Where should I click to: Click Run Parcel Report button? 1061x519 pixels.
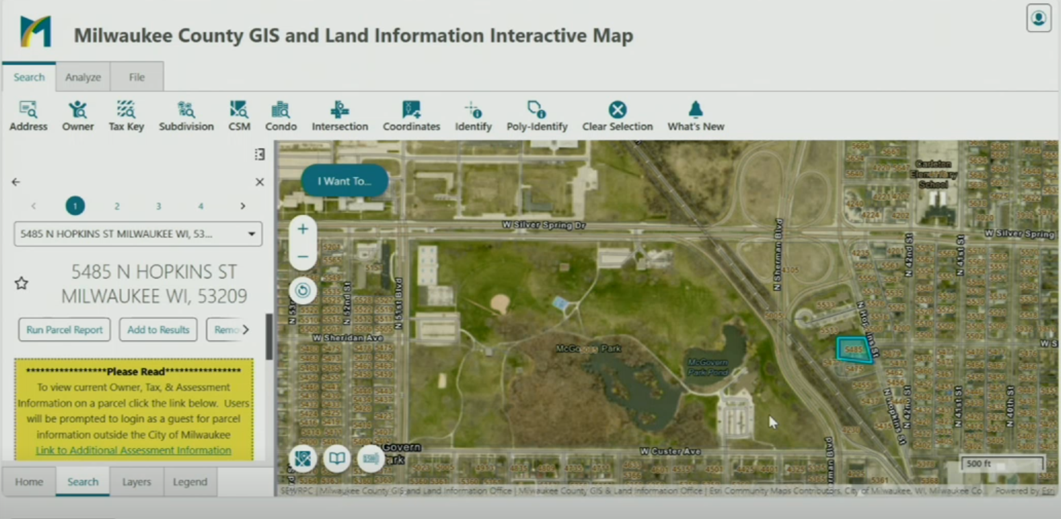(64, 330)
